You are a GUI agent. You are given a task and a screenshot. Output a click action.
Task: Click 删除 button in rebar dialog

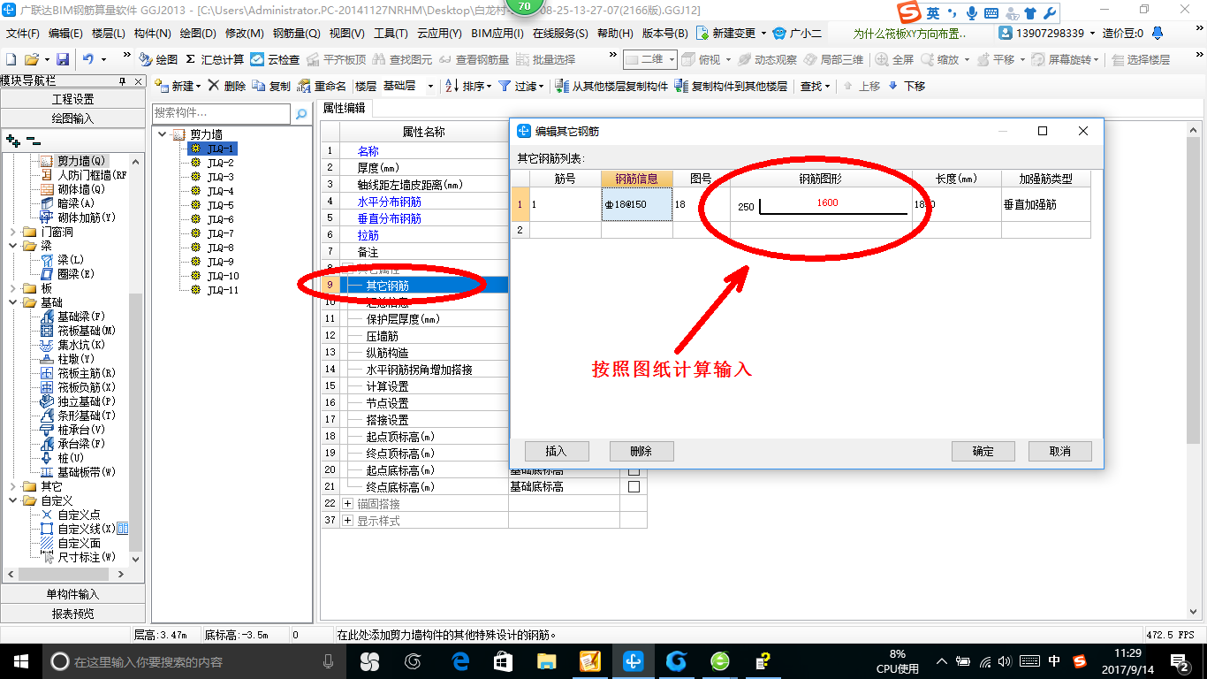pyautogui.click(x=641, y=451)
